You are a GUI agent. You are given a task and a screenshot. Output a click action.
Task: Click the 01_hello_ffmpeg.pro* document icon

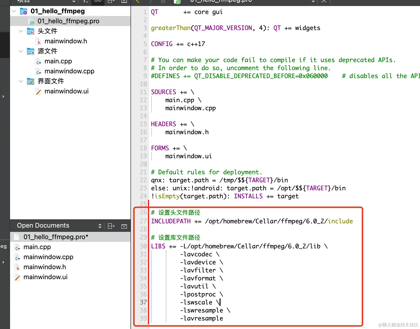17,237
